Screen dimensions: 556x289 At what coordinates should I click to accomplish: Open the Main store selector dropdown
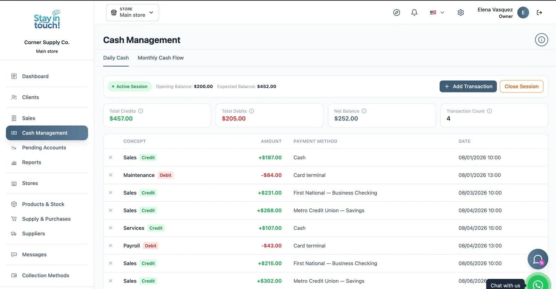[x=132, y=12]
